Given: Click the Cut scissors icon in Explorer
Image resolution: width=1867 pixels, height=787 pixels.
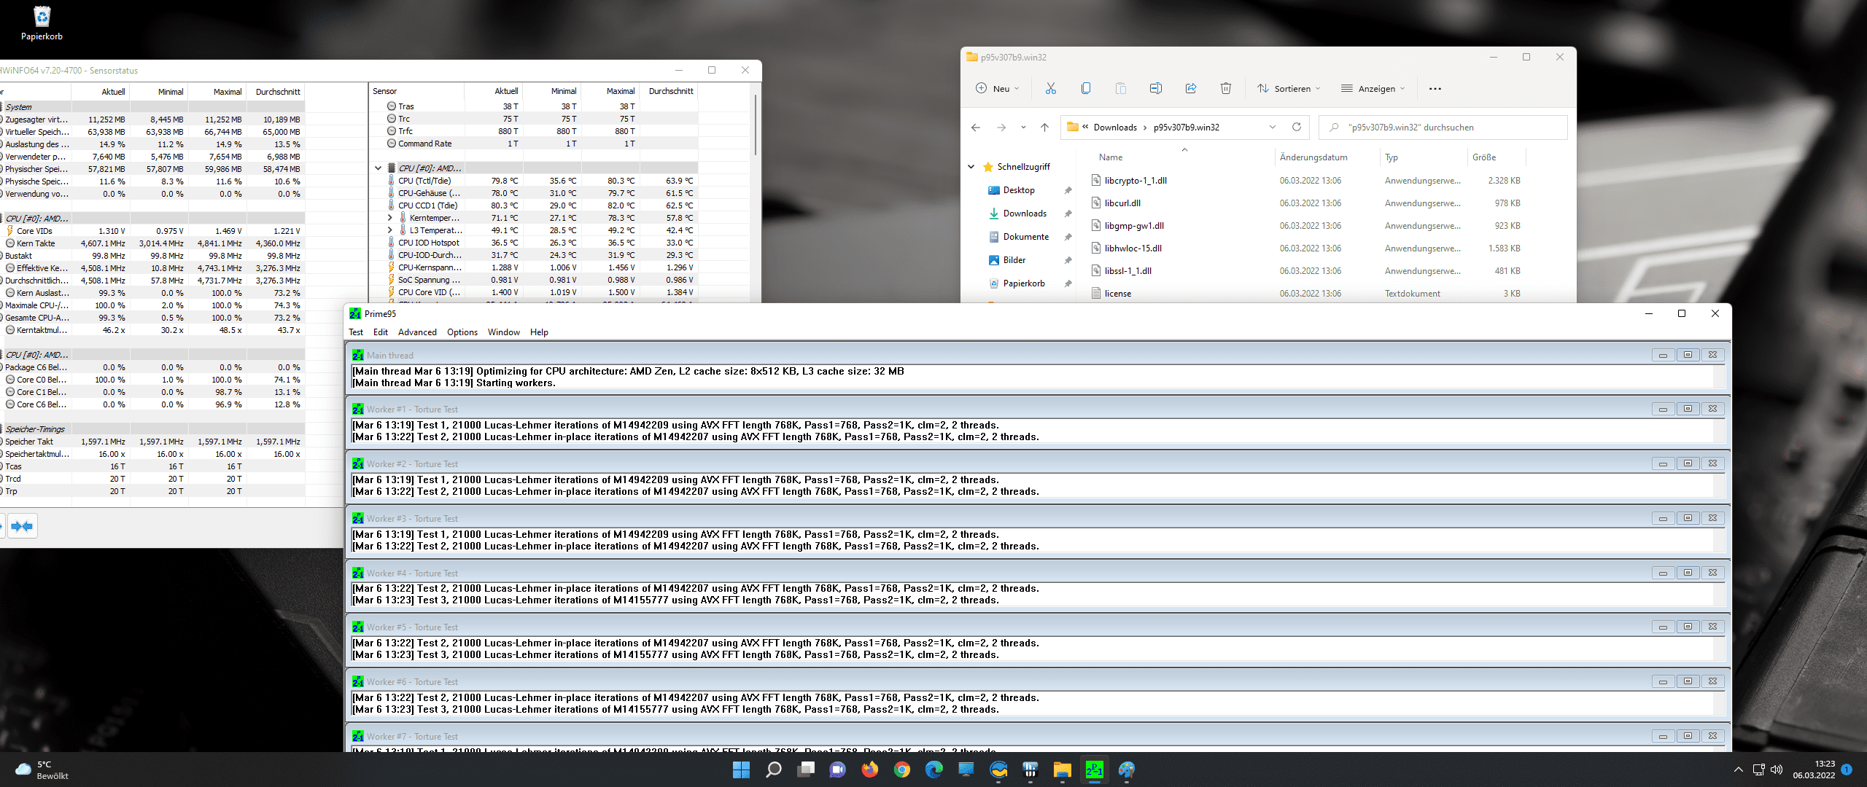Looking at the screenshot, I should click(x=1050, y=88).
